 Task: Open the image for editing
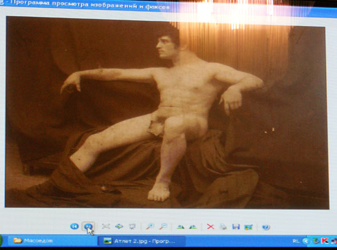pos(248,227)
